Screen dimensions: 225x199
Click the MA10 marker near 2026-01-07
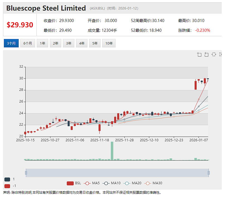(199, 106)
